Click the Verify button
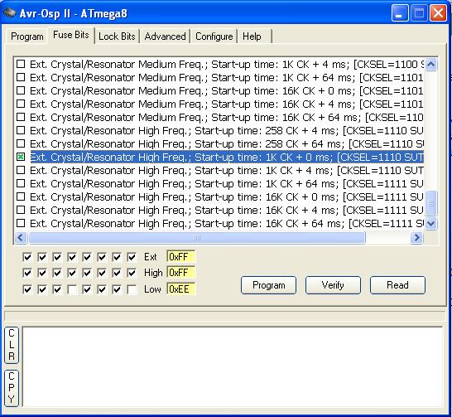452x417 pixels. pos(333,285)
